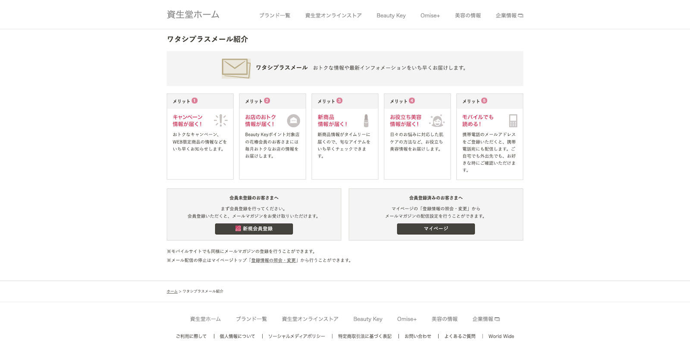Open the World Wide footer link
The height and width of the screenshot is (341, 690).
tap(501, 336)
